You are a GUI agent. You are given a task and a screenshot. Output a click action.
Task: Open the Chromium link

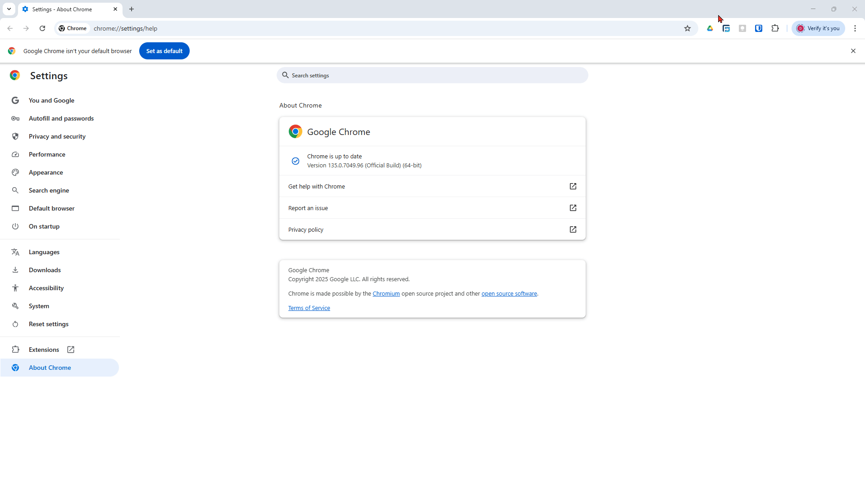point(386,293)
